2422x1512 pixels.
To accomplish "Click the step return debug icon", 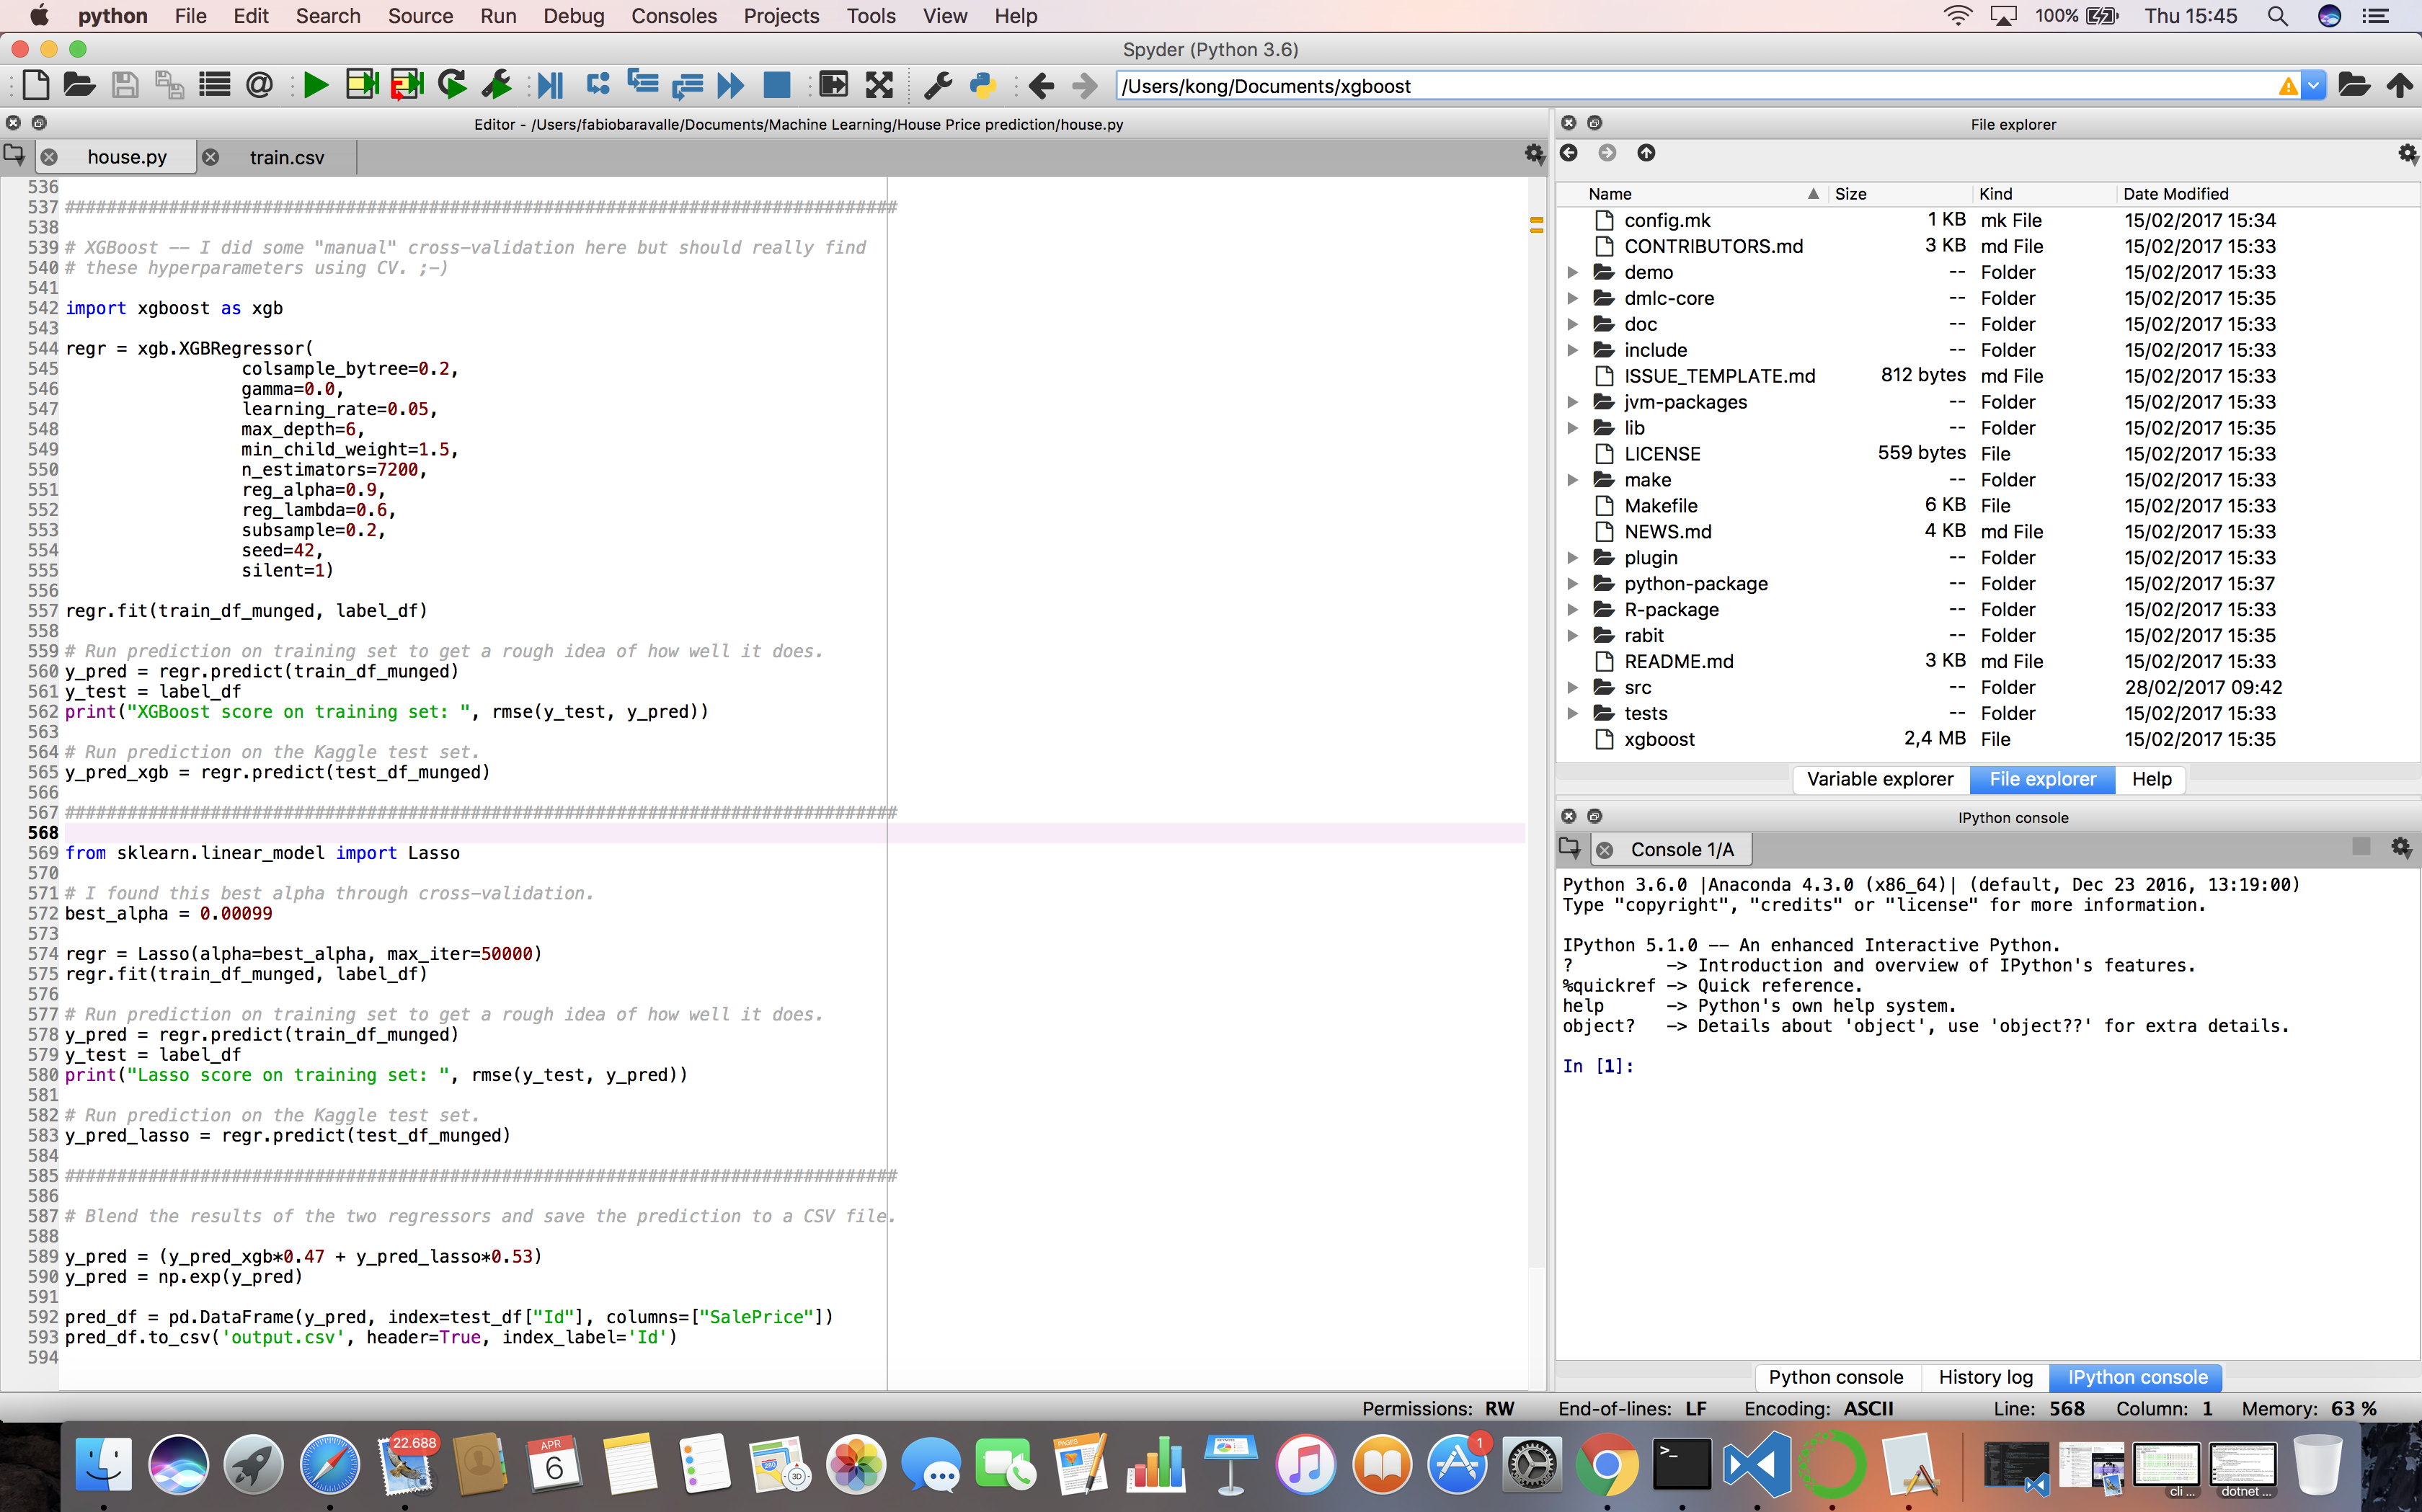I will pos(687,85).
